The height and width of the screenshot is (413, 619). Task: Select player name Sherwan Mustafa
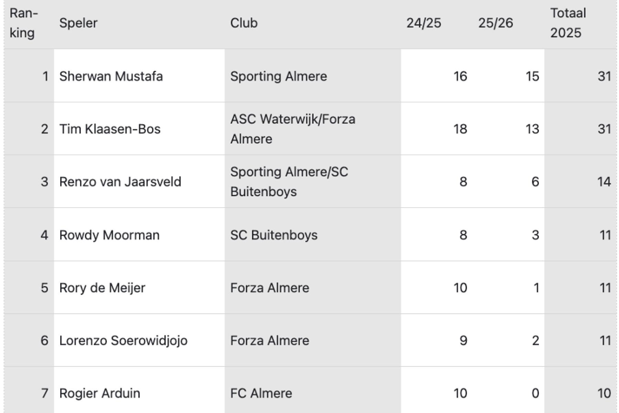click(x=111, y=76)
